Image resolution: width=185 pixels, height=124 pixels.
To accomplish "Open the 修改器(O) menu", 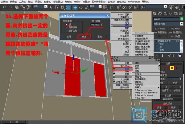I will [58, 2].
